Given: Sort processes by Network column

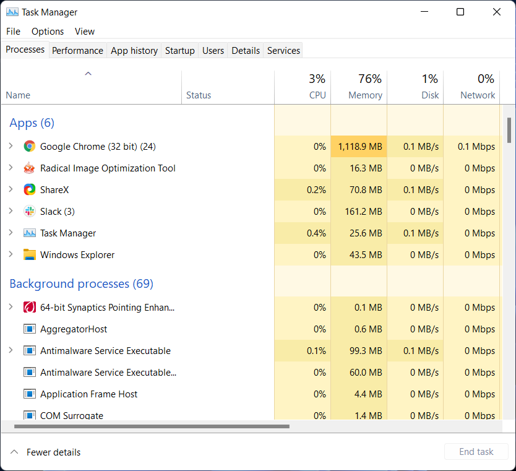Looking at the screenshot, I should [471, 87].
